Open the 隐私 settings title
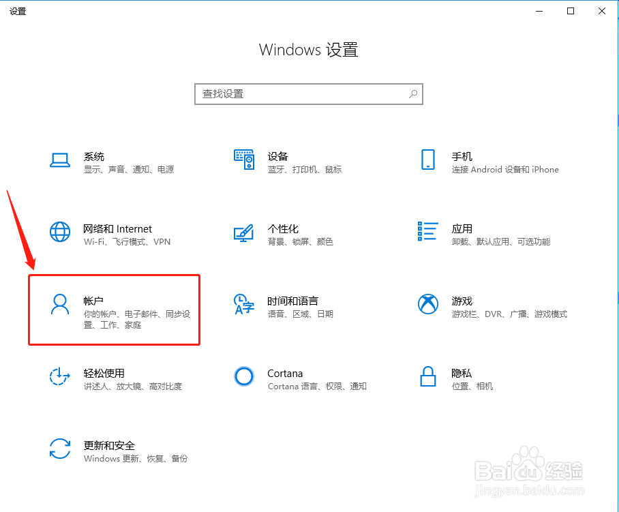 point(462,374)
